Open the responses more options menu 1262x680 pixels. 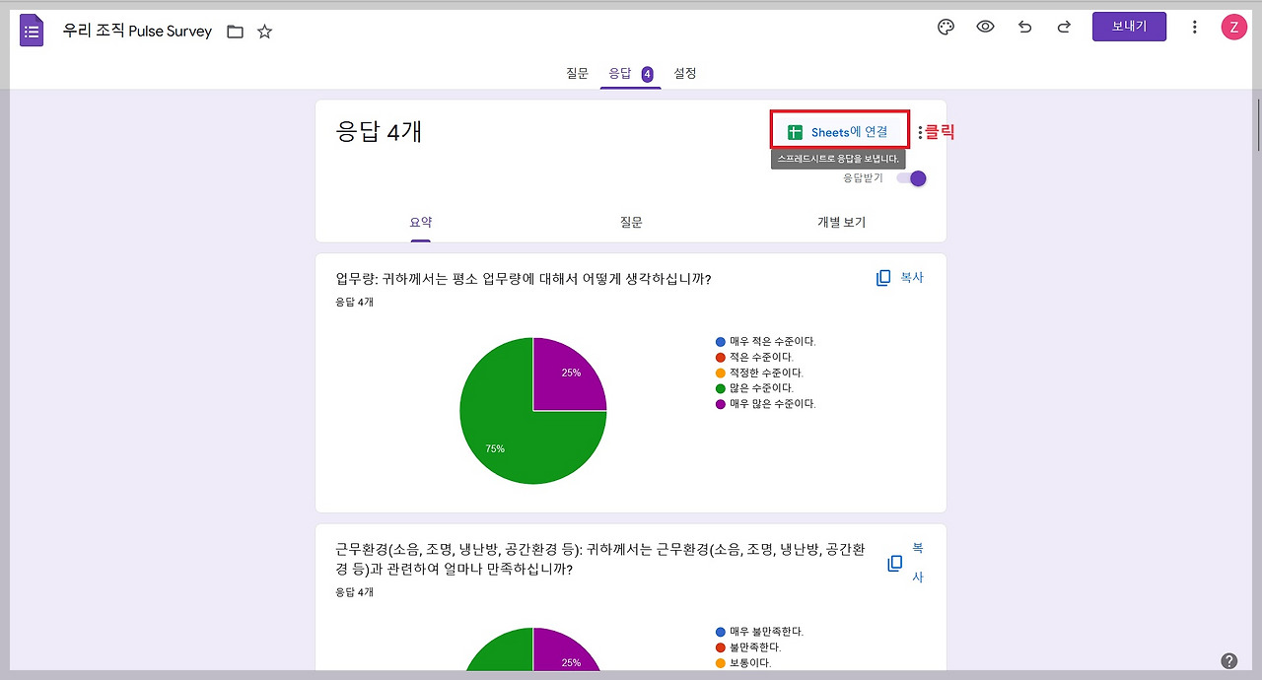[920, 132]
